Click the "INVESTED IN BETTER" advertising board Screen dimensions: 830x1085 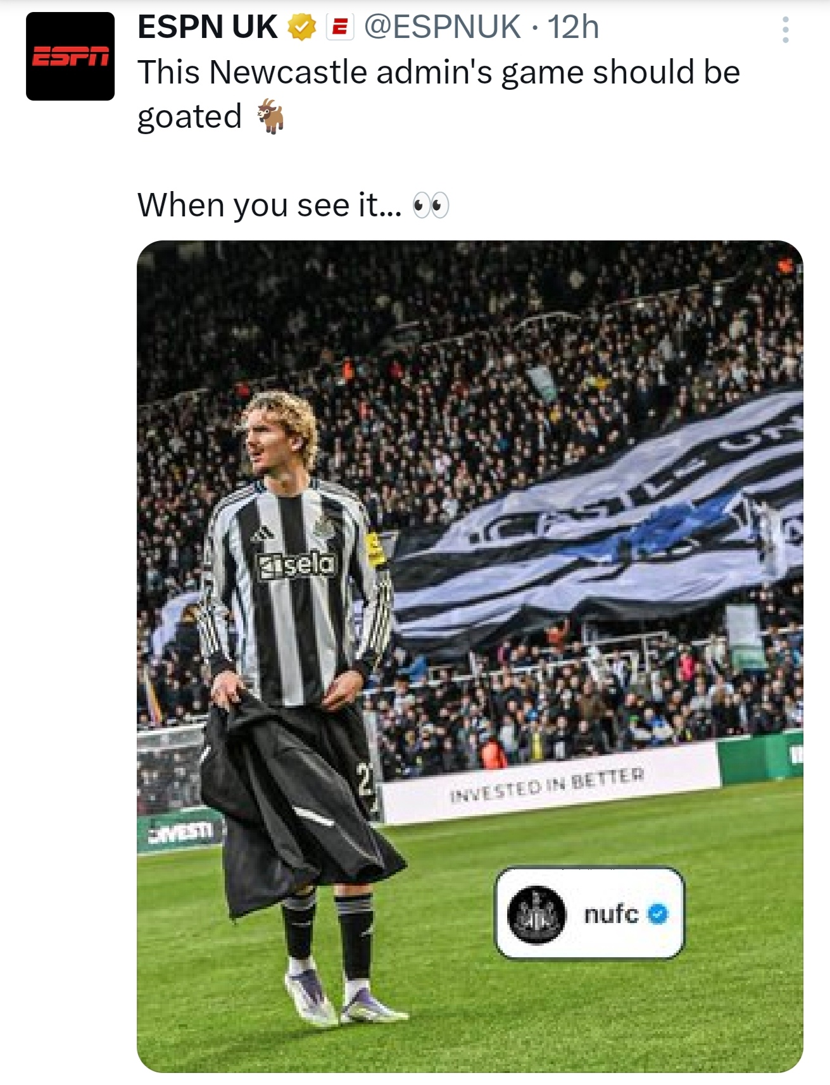pos(548,784)
